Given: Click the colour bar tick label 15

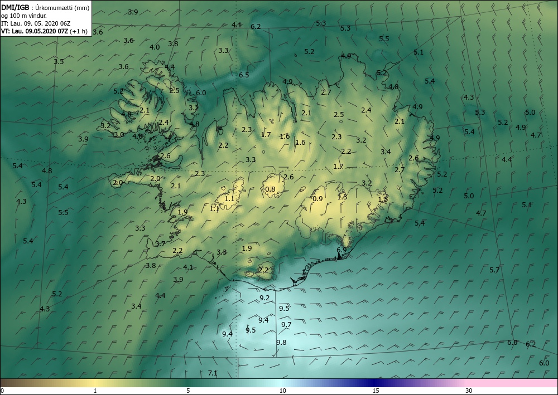Looking at the screenshot, I should point(376,391).
